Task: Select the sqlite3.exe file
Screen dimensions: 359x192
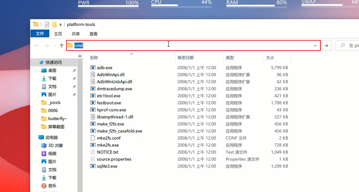Action: (107, 166)
